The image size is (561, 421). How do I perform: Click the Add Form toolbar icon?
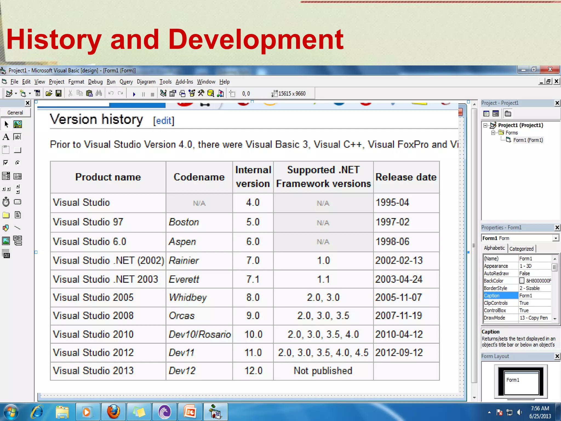coord(23,93)
